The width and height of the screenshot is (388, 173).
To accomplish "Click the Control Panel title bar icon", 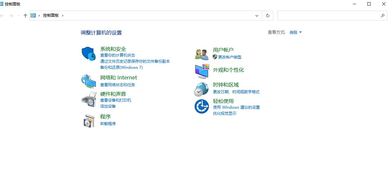I will coord(1,4).
